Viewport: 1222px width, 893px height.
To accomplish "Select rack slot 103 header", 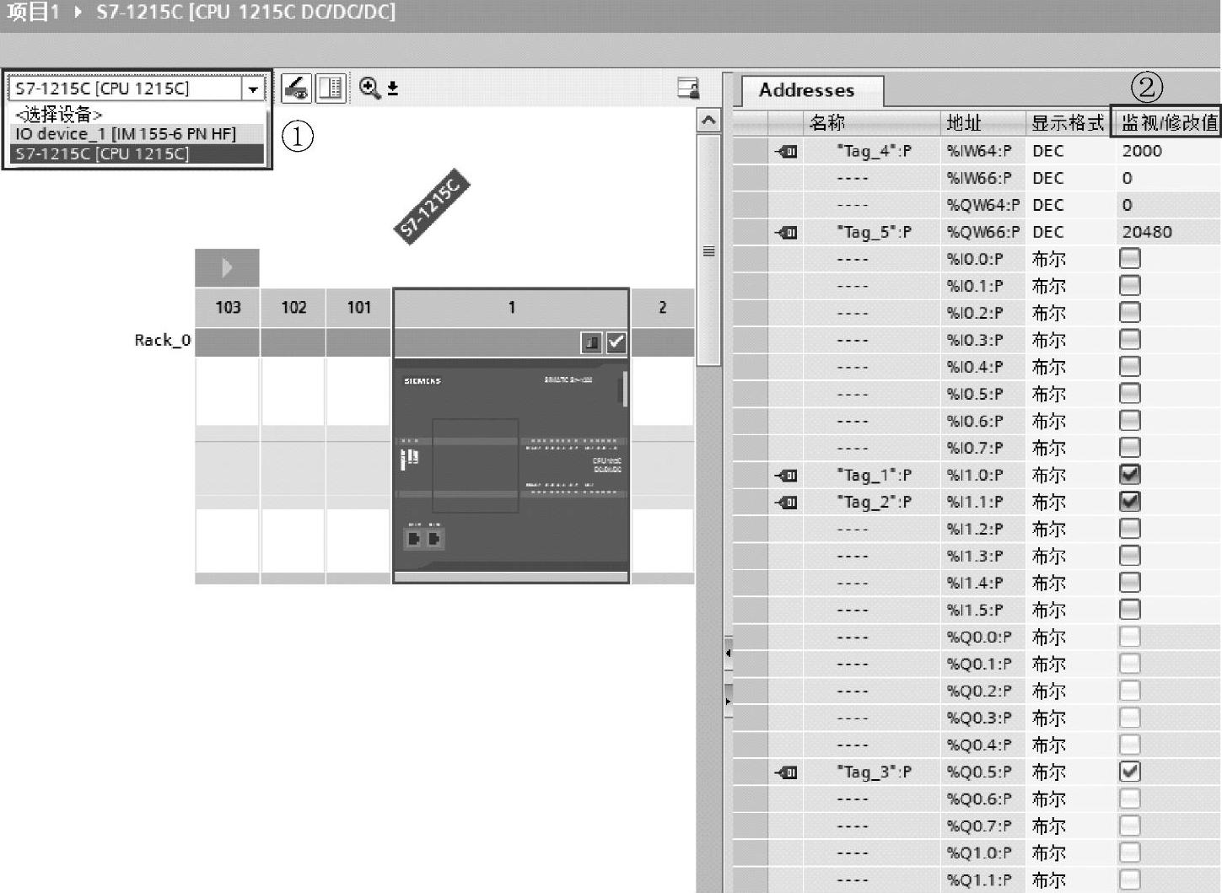I will pyautogui.click(x=228, y=308).
